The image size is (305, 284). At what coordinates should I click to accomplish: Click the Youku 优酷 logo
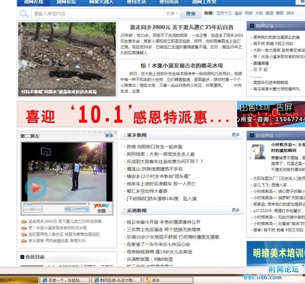102,208
